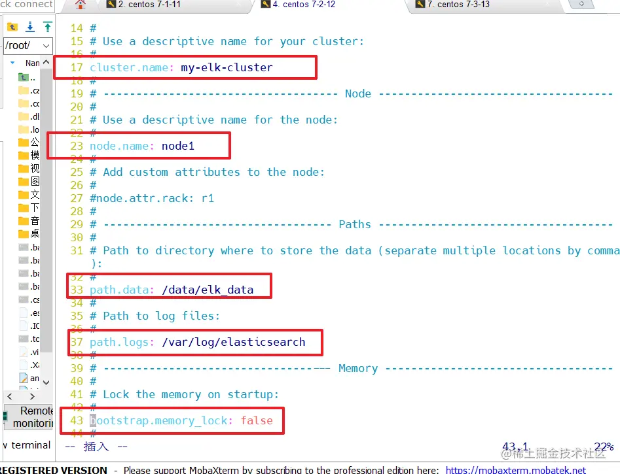Click the 'my-elk-cluster' value on line 17
Viewport: 620px width, 474px height.
pos(227,67)
